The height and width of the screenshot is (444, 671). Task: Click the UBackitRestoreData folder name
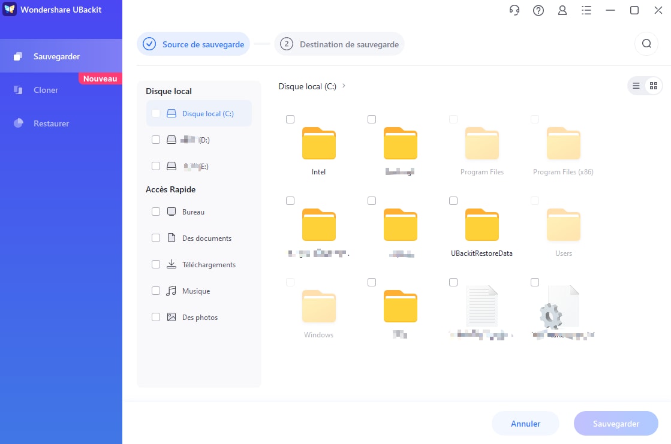482,253
